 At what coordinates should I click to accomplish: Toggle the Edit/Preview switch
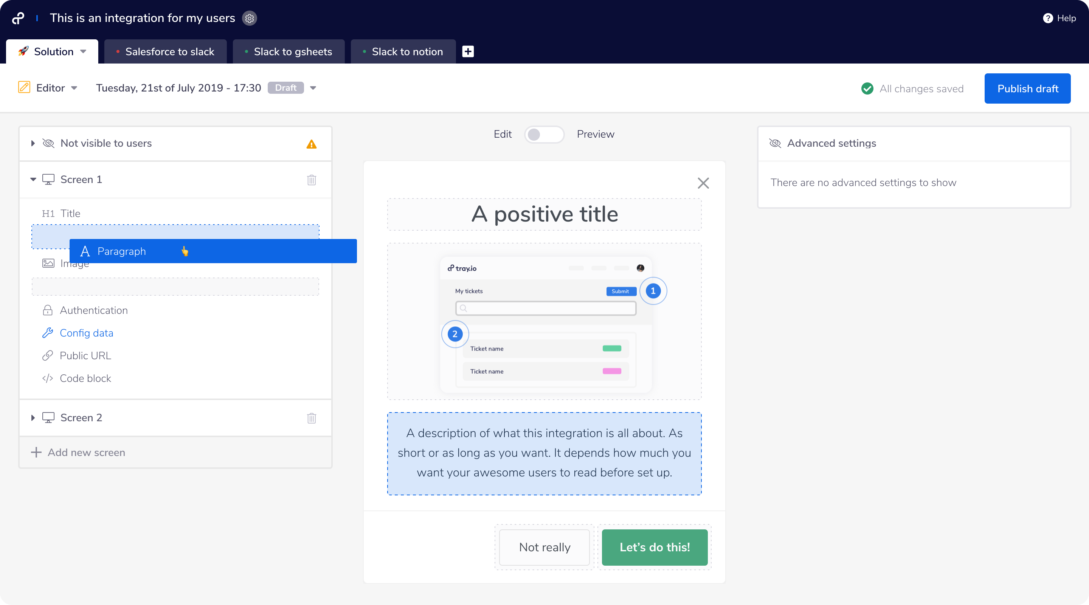(x=544, y=135)
